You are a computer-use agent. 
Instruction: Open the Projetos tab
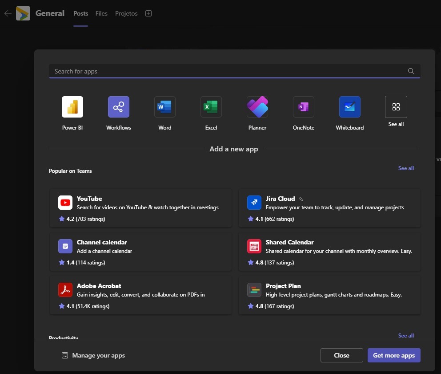point(126,13)
